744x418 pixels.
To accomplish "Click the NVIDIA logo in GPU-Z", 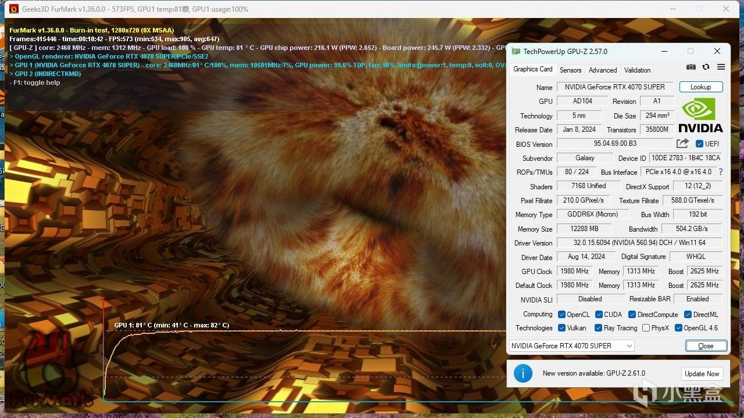I will point(700,115).
